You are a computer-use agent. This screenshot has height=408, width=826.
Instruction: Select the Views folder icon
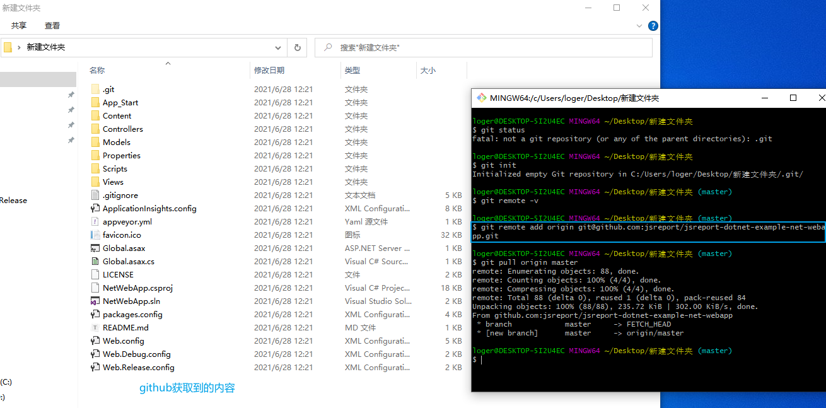[x=95, y=182]
